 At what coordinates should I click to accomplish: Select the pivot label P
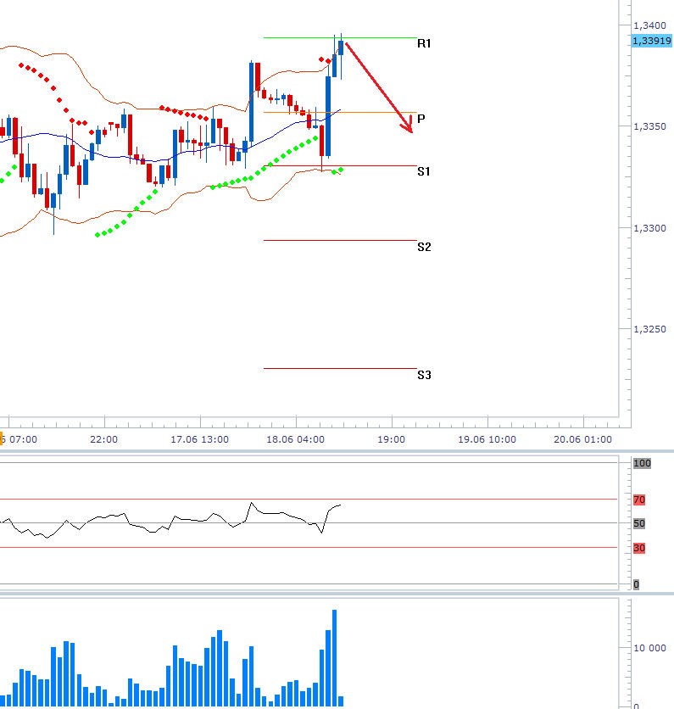421,119
